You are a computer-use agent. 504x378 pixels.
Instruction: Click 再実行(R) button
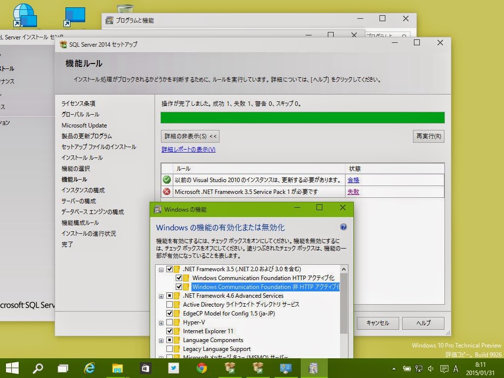coord(429,136)
